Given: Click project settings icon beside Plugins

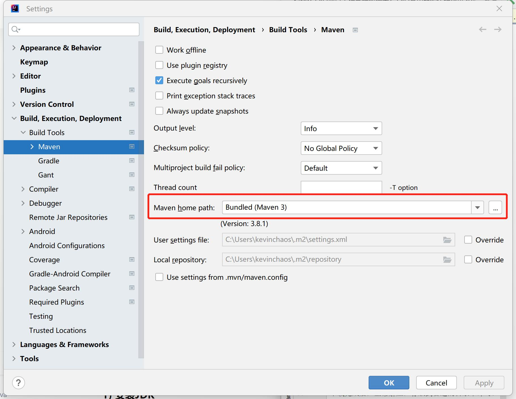Looking at the screenshot, I should point(132,90).
